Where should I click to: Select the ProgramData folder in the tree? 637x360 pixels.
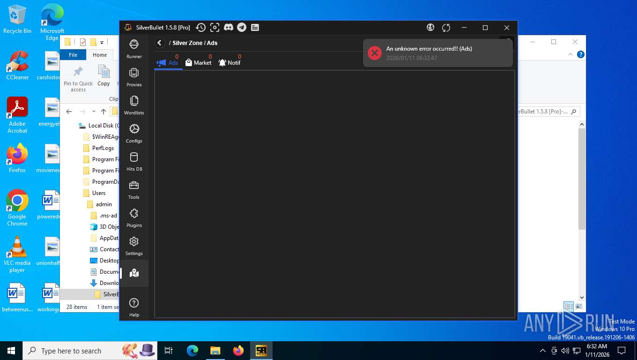coord(101,182)
